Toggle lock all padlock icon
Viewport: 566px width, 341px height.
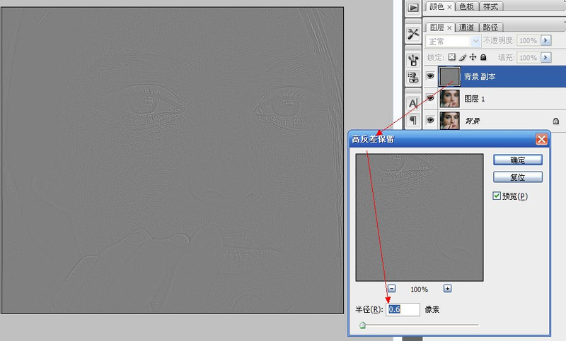pyautogui.click(x=483, y=57)
